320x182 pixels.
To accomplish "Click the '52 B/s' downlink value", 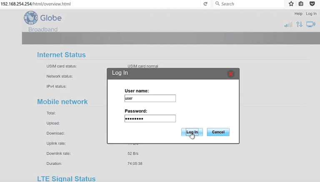I will tap(133, 153).
